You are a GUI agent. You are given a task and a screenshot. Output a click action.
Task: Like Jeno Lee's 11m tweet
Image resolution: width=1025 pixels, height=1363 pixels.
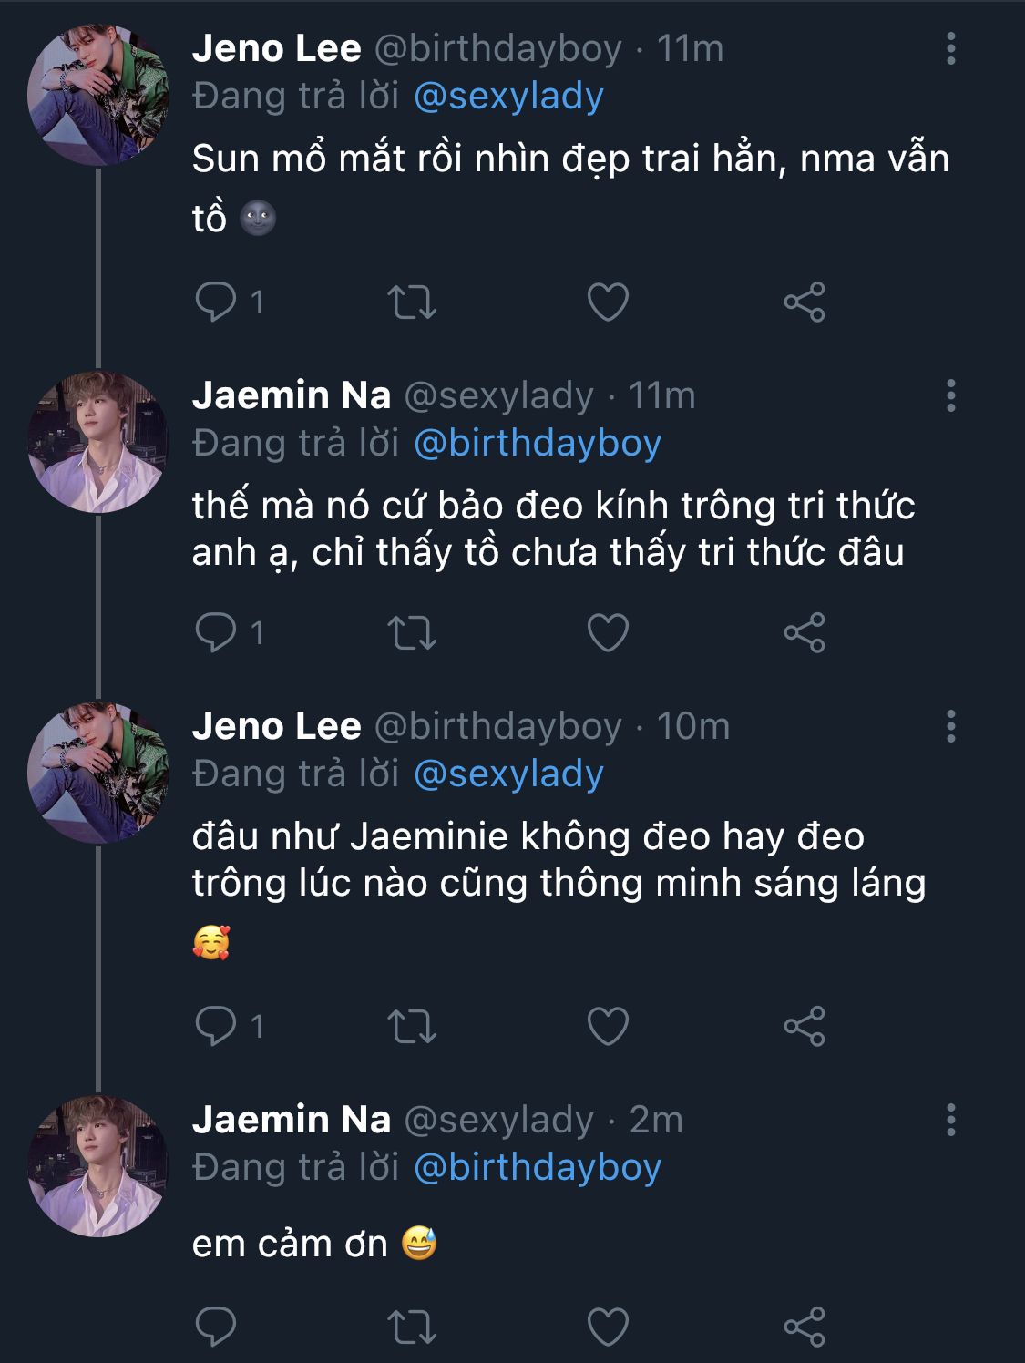(608, 302)
